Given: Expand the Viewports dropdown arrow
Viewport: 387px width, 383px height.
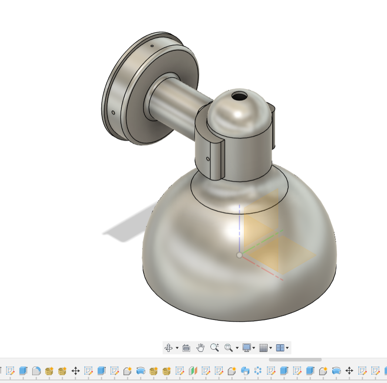Looking at the screenshot, I should pos(287,348).
